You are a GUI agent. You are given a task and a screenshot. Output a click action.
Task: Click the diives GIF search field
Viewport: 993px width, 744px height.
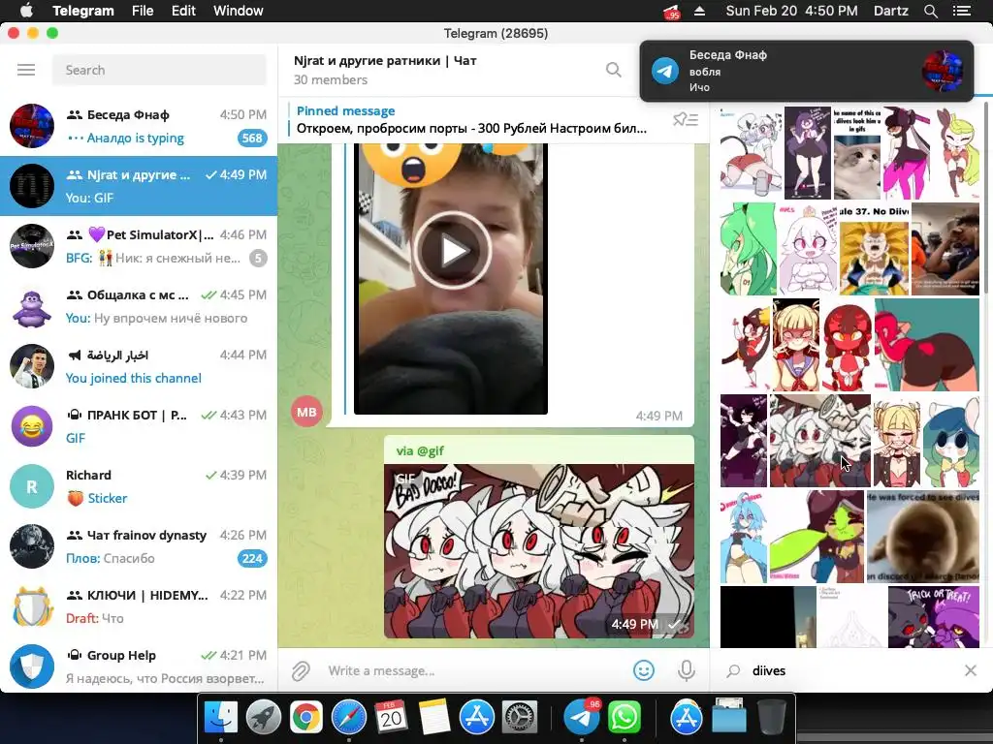point(851,670)
